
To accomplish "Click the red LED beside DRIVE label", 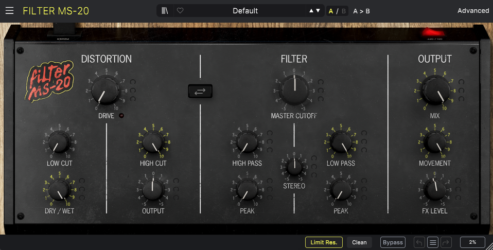I will pos(121,116).
